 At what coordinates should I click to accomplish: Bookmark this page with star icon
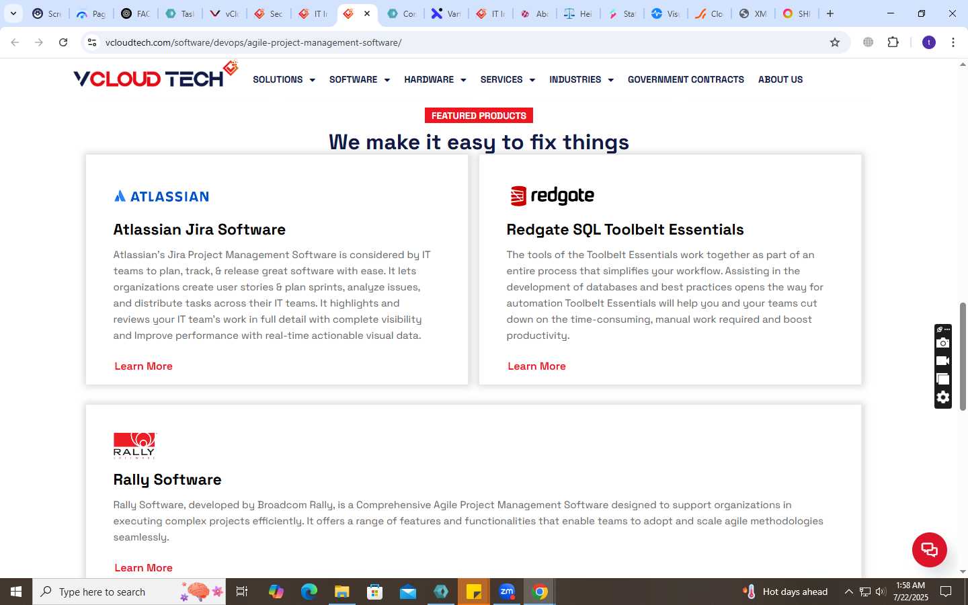835,42
